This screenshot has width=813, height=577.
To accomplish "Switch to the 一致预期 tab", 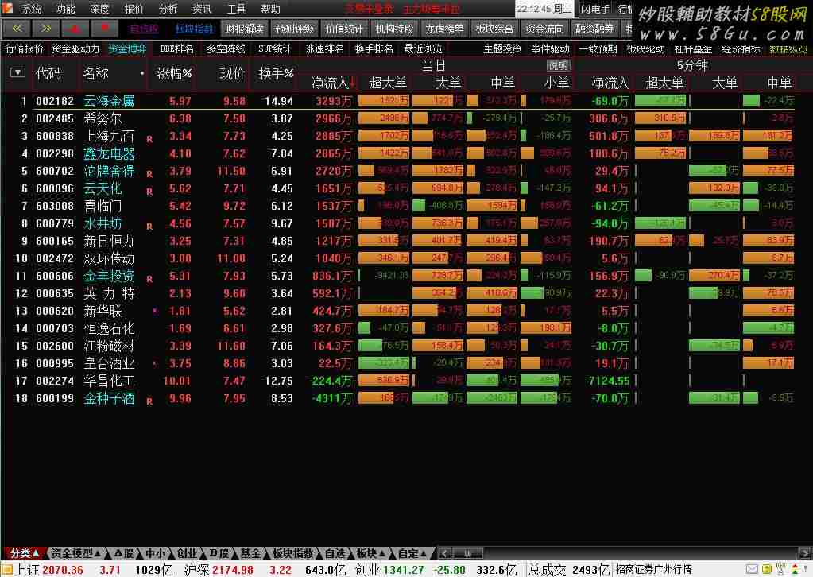I will 598,48.
